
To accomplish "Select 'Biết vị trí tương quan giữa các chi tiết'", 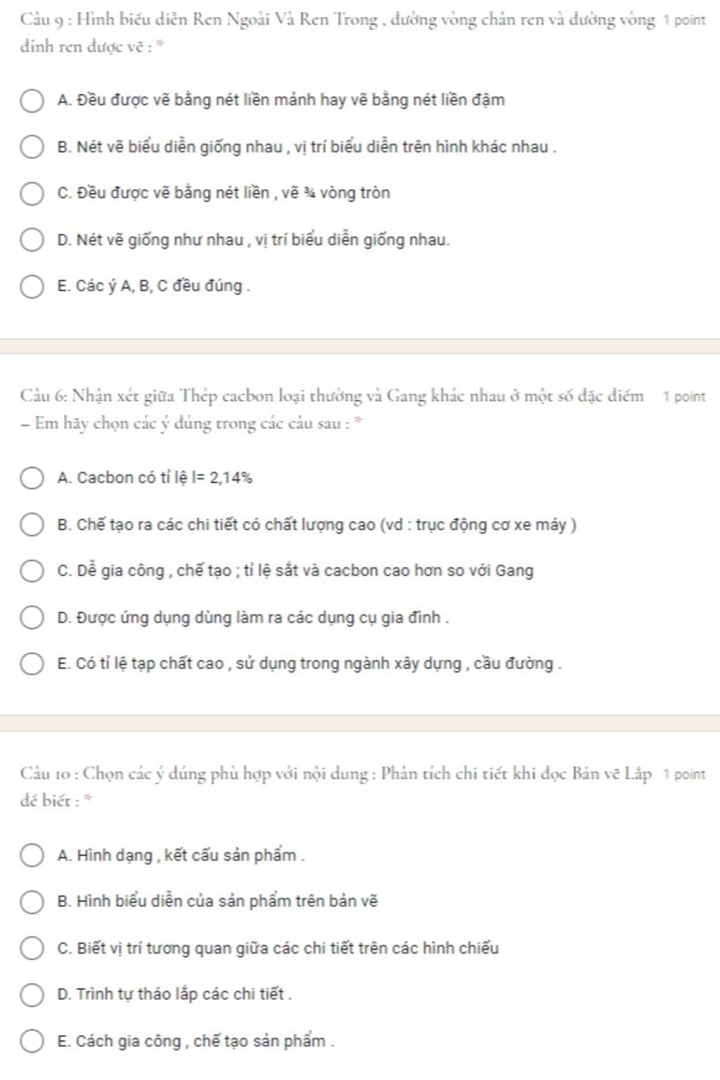I will tap(31, 949).
